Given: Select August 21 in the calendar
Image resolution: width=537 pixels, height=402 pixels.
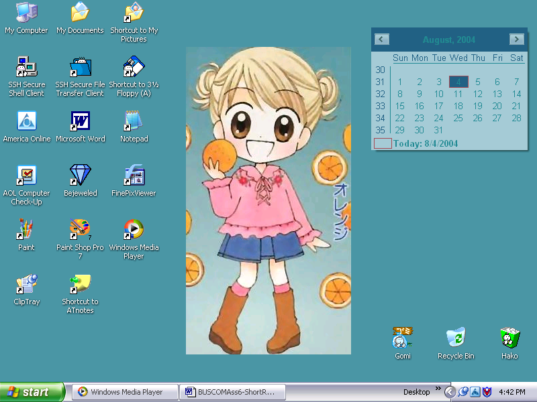Looking at the screenshot, I should [x=516, y=106].
